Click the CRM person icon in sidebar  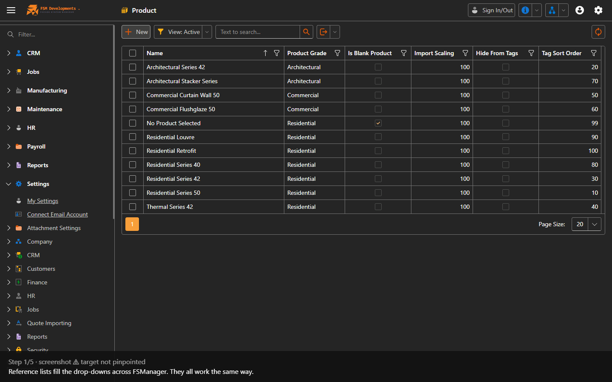click(19, 53)
